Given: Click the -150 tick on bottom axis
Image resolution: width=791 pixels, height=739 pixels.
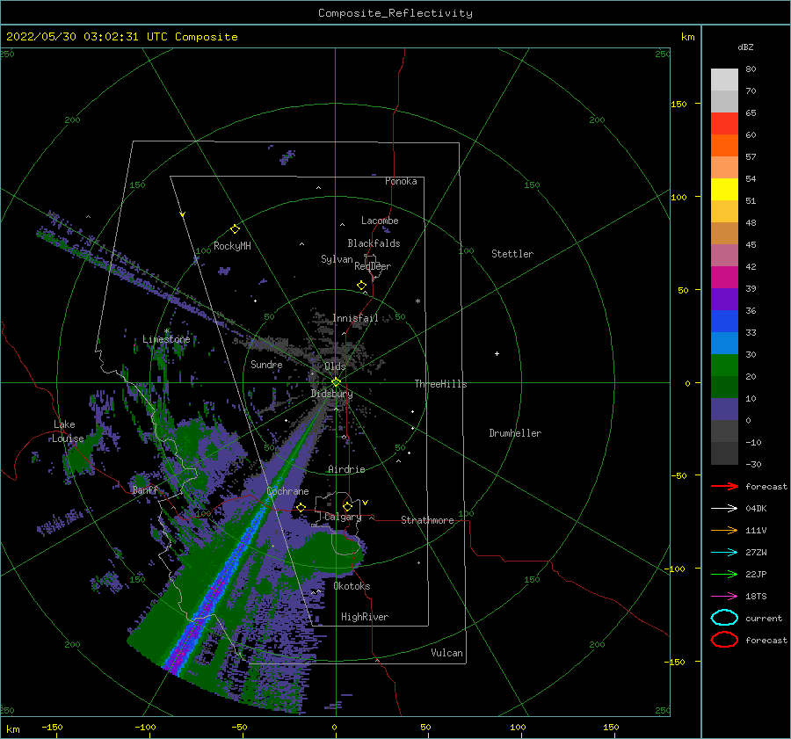Looking at the screenshot, I should [52, 727].
